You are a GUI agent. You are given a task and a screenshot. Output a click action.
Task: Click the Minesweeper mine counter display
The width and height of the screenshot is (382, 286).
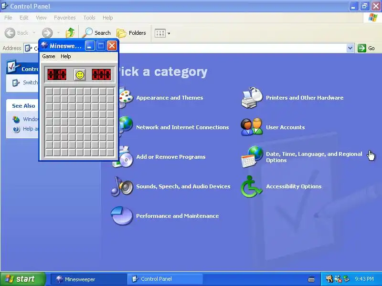click(x=57, y=75)
